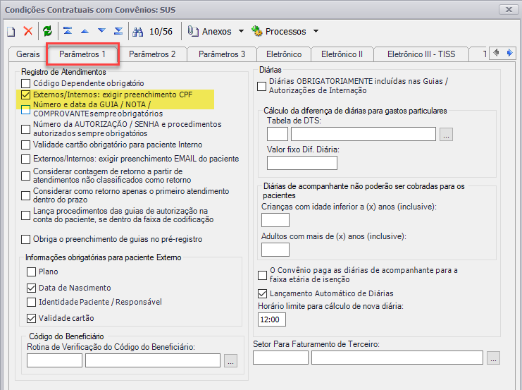The width and height of the screenshot is (522, 390).
Task: Click Setor Para Faturamento description field
Action: pyautogui.click(x=397, y=358)
